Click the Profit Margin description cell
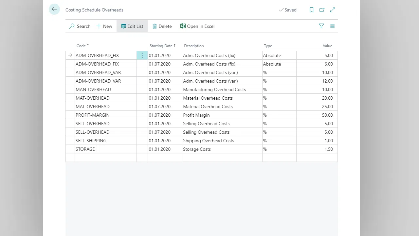The image size is (419, 236). (222, 115)
